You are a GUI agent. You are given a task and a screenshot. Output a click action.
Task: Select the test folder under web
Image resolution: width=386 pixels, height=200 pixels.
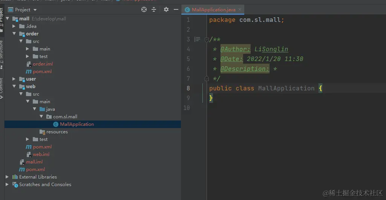click(x=43, y=139)
